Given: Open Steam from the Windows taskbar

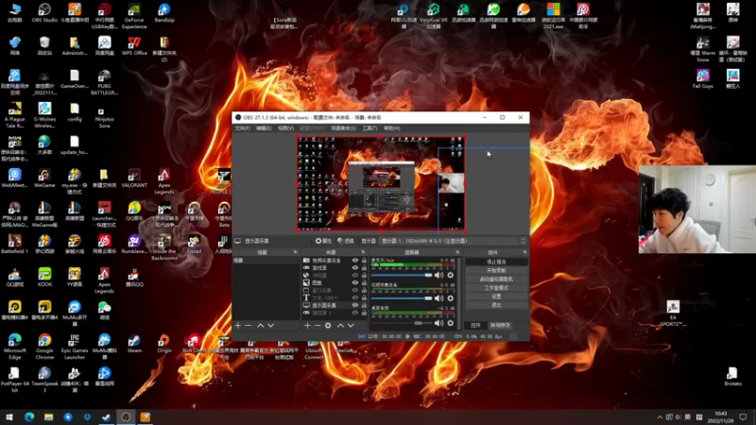Looking at the screenshot, I should 104,416.
